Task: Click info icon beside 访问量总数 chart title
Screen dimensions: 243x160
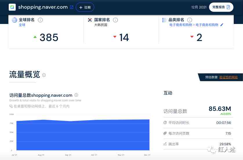Action: (76, 95)
